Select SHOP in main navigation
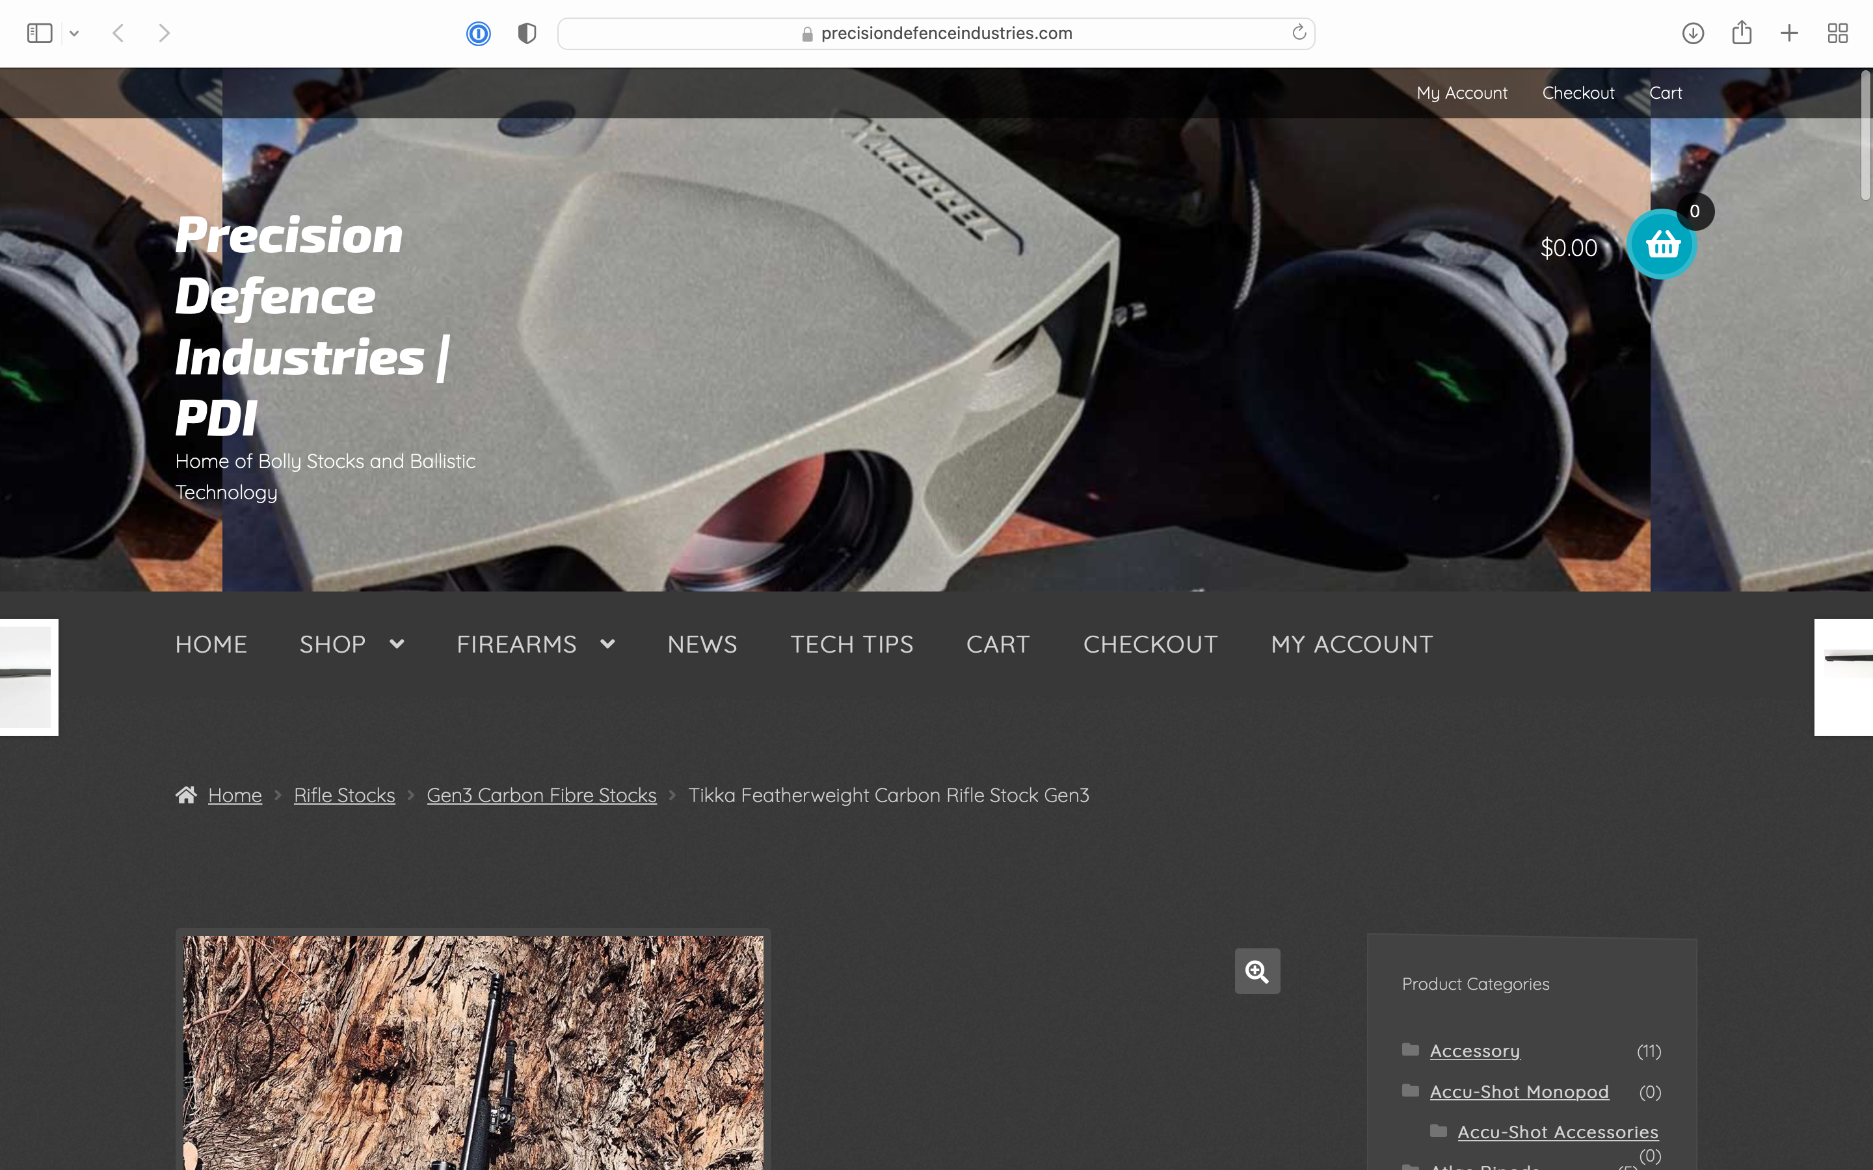Image resolution: width=1873 pixels, height=1170 pixels. coord(333,645)
